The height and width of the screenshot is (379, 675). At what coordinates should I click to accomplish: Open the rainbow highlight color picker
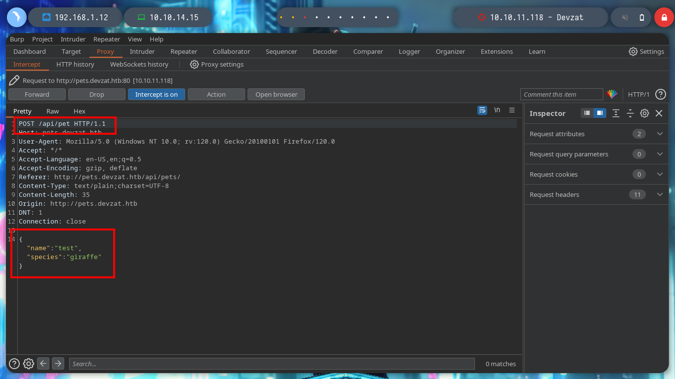(612, 94)
